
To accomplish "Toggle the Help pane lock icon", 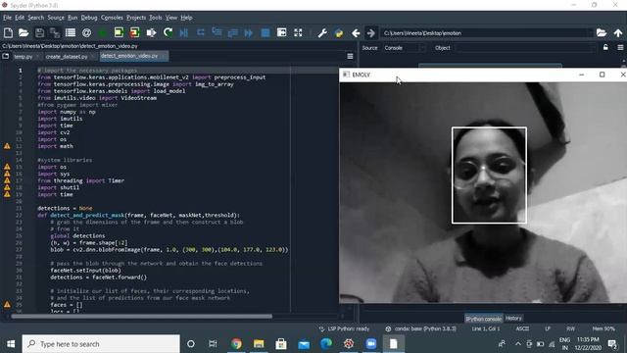I will 605,48.
